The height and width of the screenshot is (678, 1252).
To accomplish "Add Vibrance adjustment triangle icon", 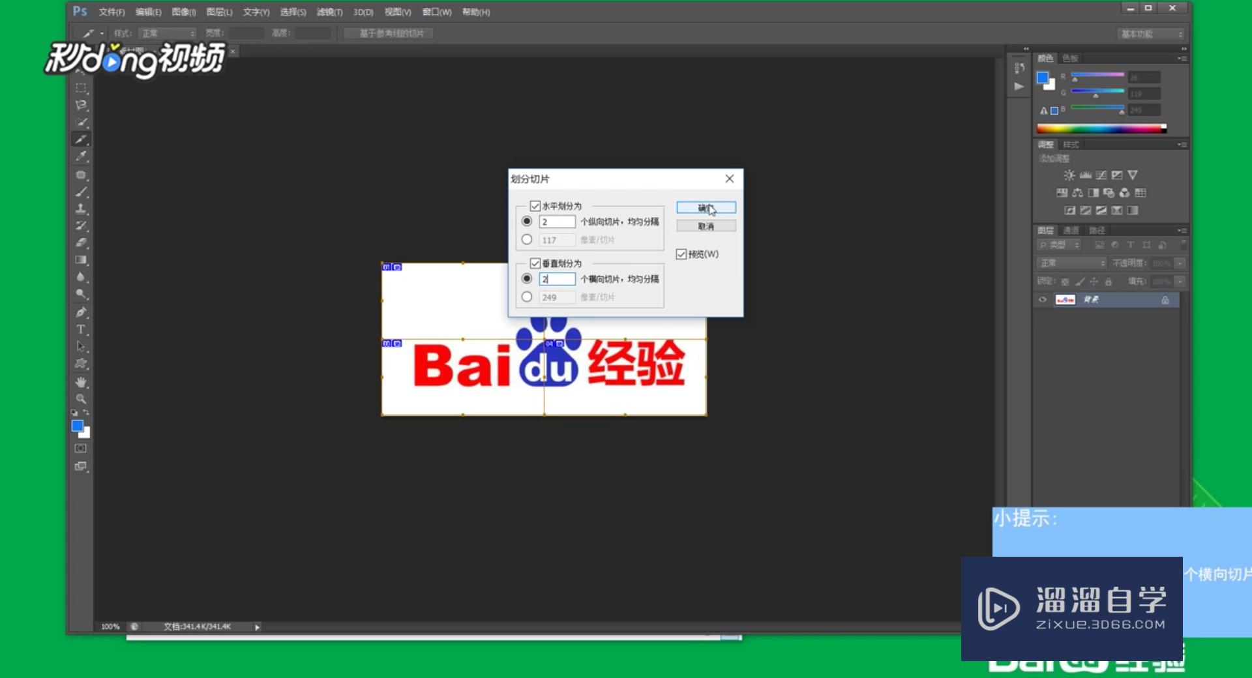I will [1133, 175].
